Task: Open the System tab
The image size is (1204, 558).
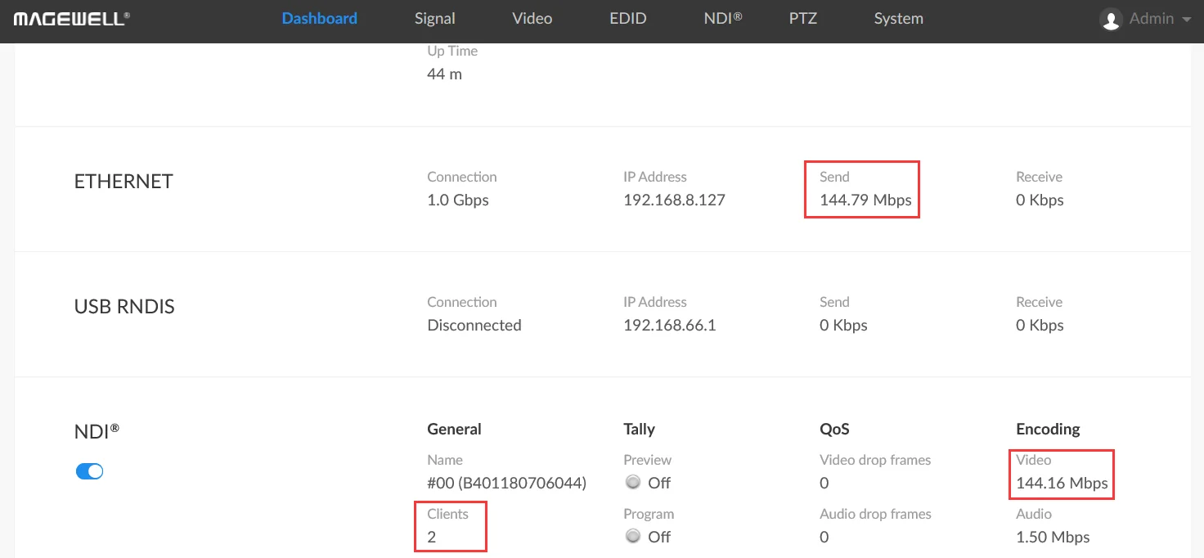Action: [x=898, y=19]
